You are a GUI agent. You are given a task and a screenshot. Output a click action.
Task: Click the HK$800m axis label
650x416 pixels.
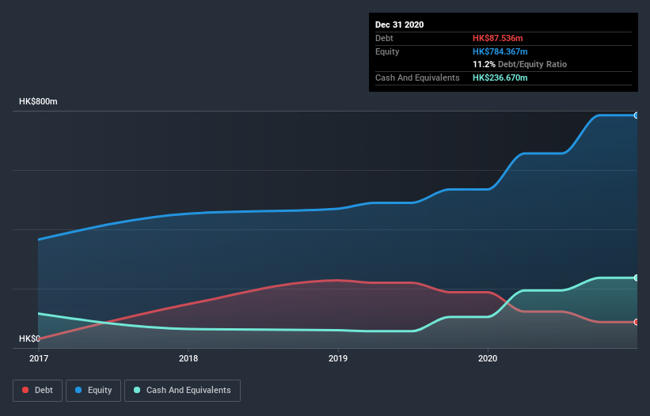(x=38, y=101)
